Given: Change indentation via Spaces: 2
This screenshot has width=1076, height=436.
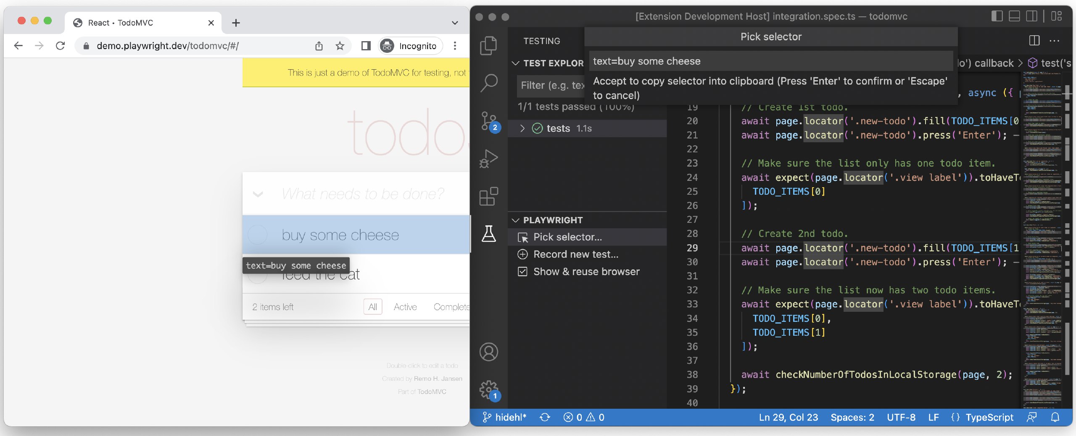Looking at the screenshot, I should pos(852,417).
